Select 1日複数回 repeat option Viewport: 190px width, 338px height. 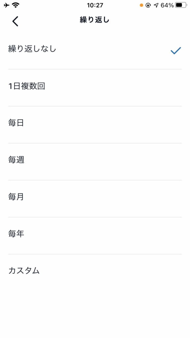tap(95, 87)
